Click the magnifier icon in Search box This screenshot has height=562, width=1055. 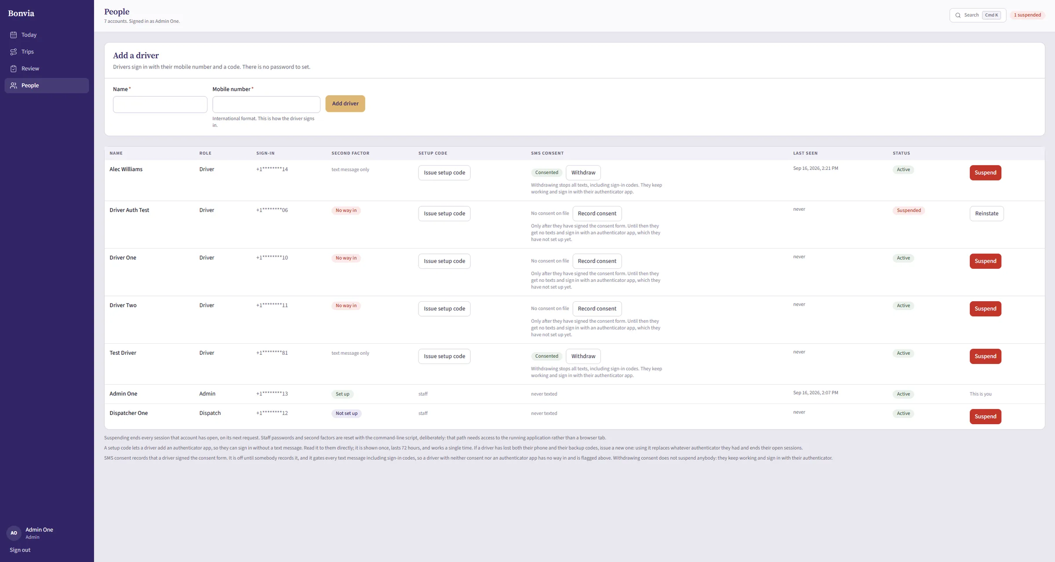pyautogui.click(x=958, y=15)
